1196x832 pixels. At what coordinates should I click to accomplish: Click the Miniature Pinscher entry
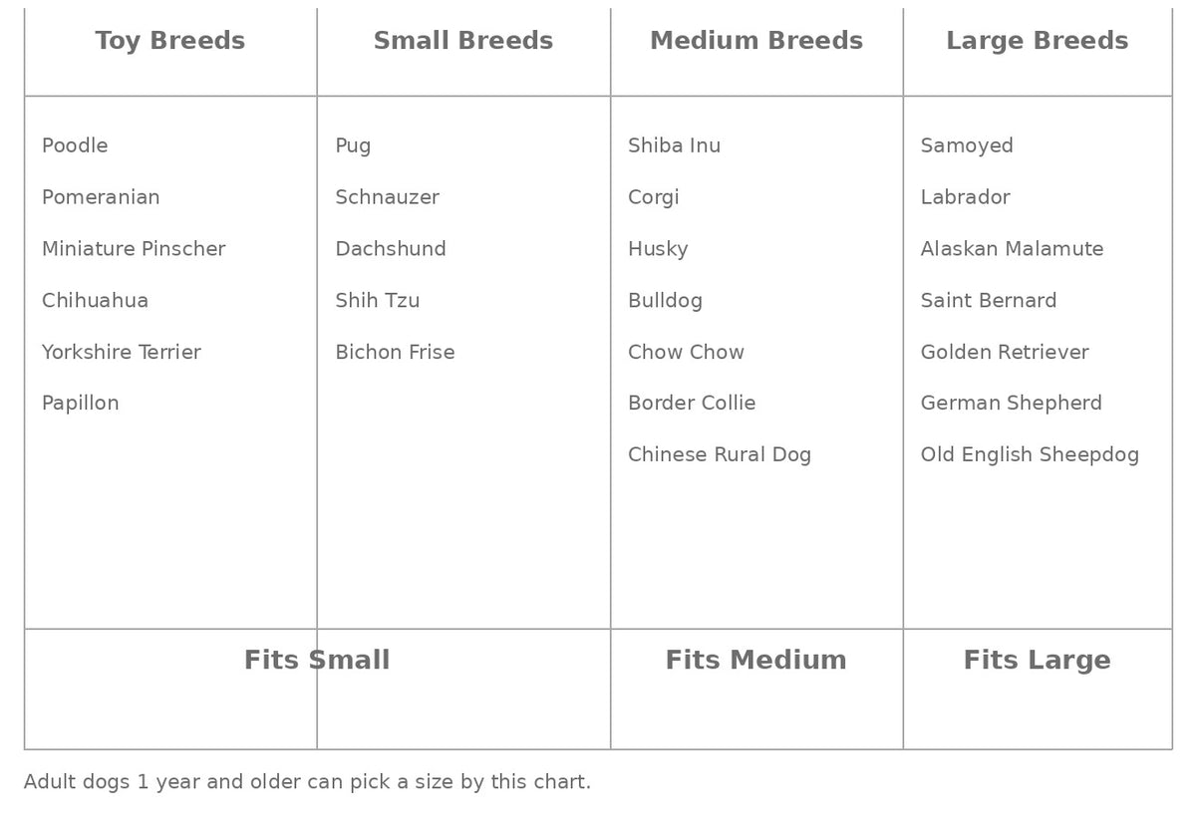pyautogui.click(x=134, y=249)
